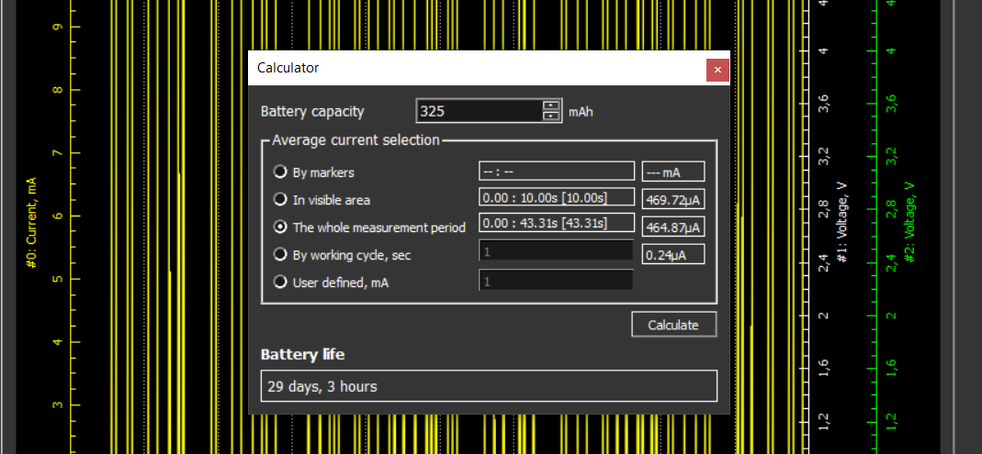The height and width of the screenshot is (454, 982).
Task: Focus the Battery capacity input field
Action: [x=480, y=111]
